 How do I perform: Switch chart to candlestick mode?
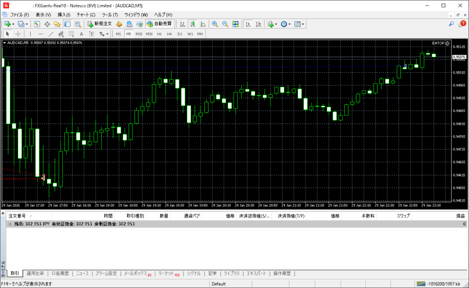point(193,24)
